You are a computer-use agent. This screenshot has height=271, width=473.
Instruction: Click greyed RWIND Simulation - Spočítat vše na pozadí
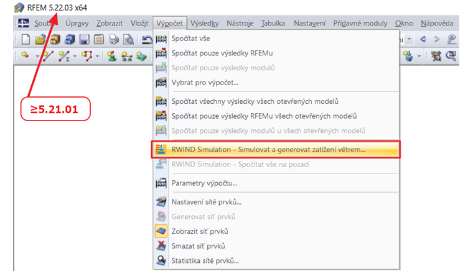(x=277, y=165)
